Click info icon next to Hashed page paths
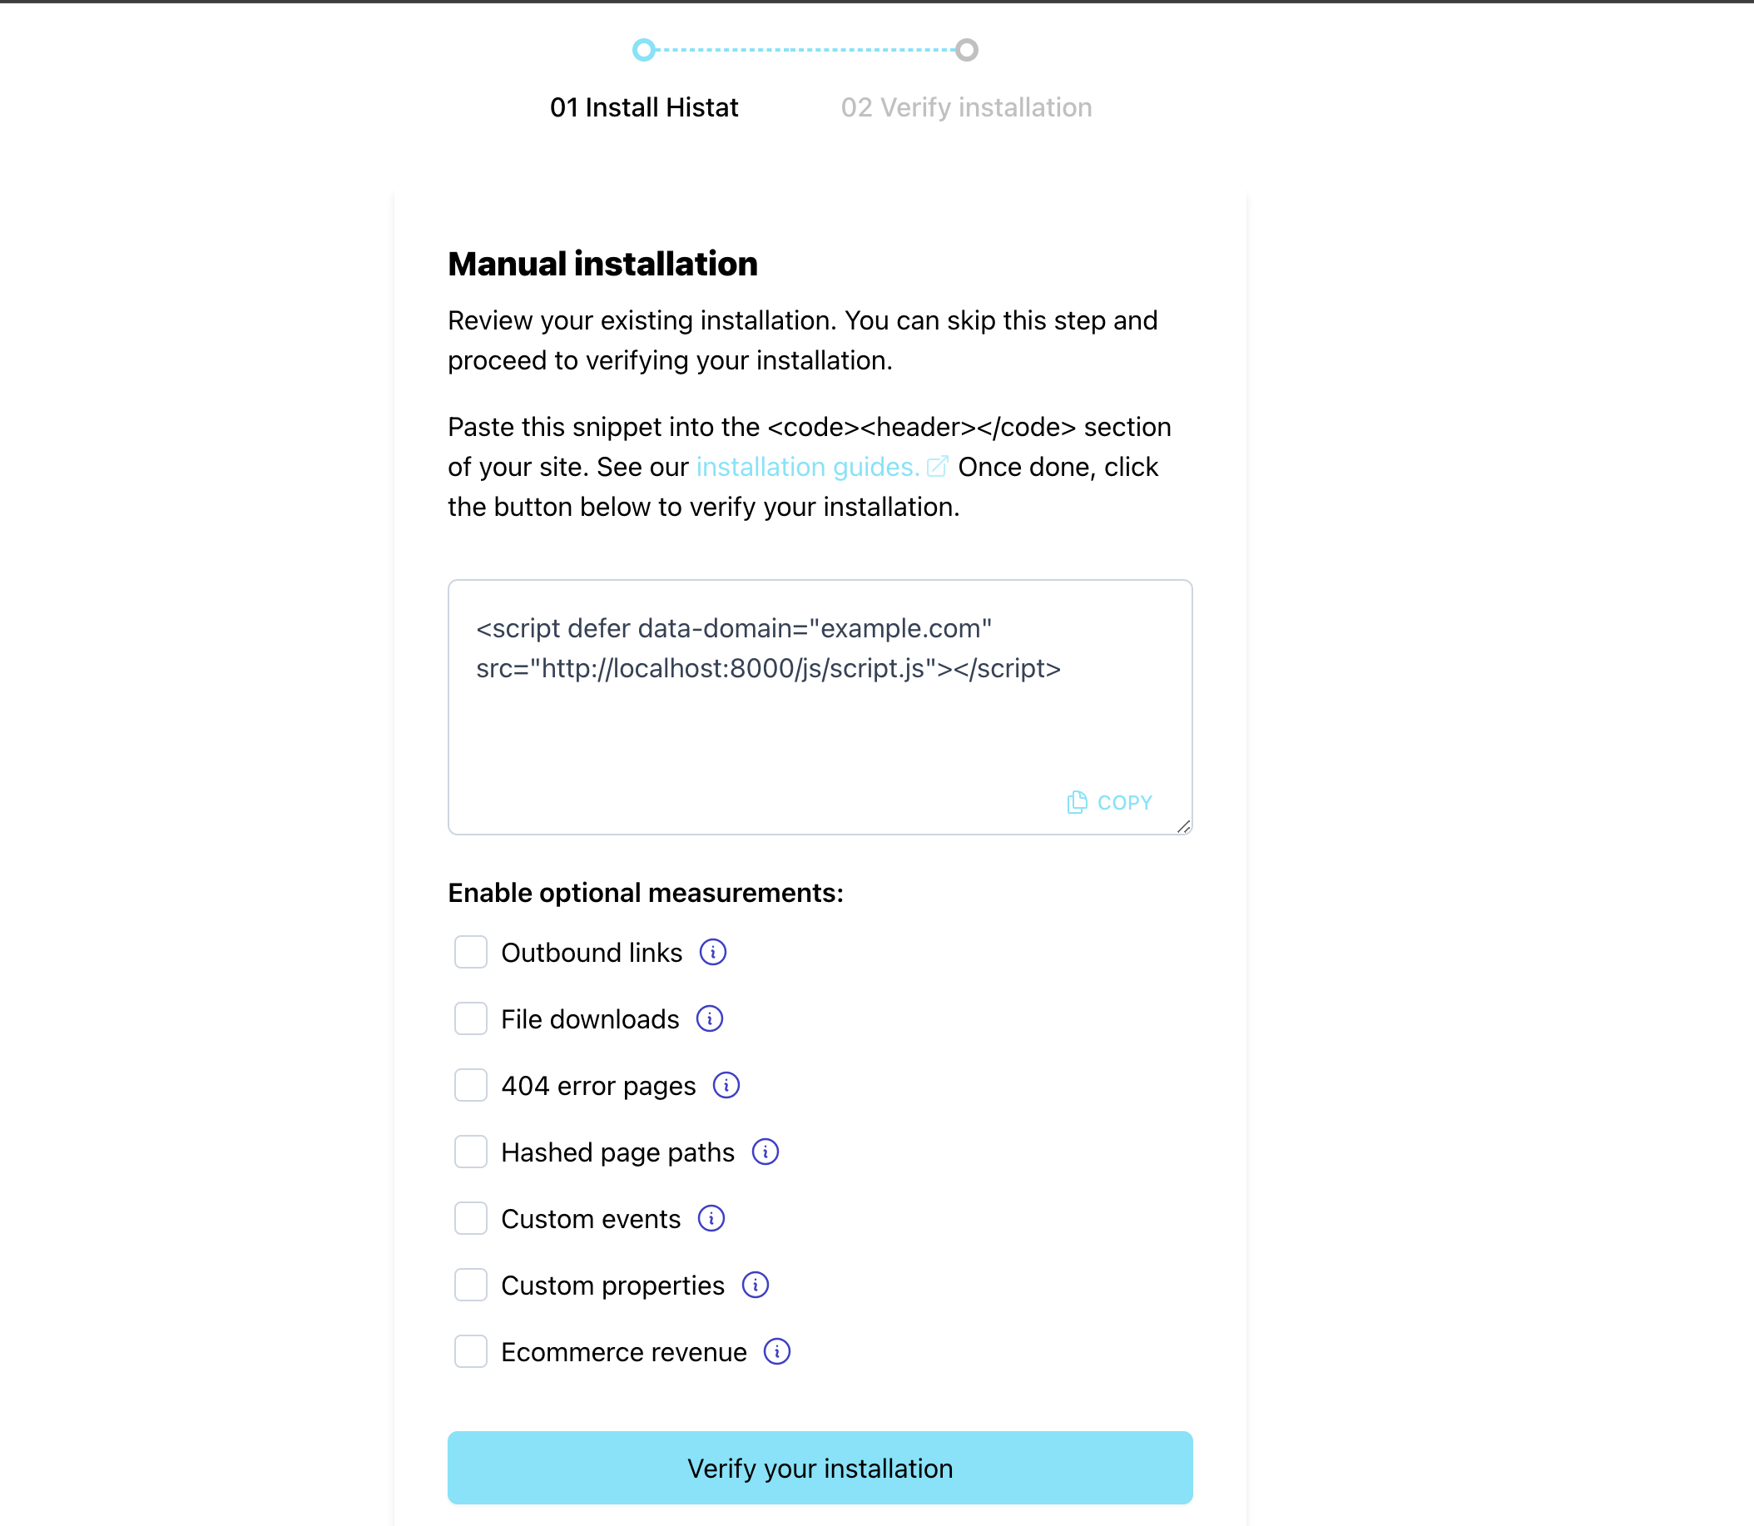Screen dimensions: 1754x1526 tap(766, 1152)
